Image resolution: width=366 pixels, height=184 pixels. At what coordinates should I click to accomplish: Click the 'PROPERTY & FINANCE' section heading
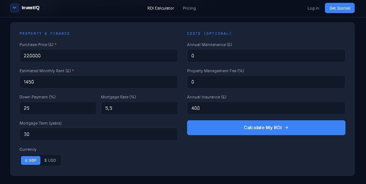[45, 34]
